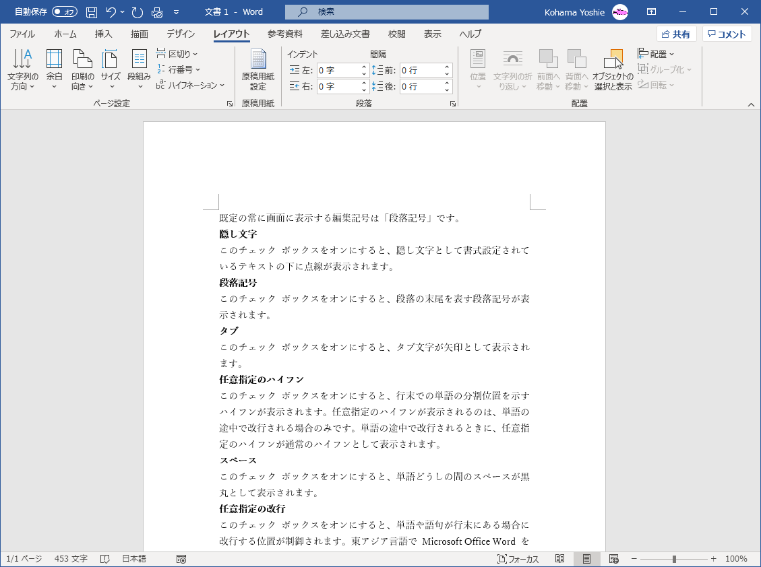The height and width of the screenshot is (567, 761).
Task: Click the コメント comments button
Action: pos(727,34)
